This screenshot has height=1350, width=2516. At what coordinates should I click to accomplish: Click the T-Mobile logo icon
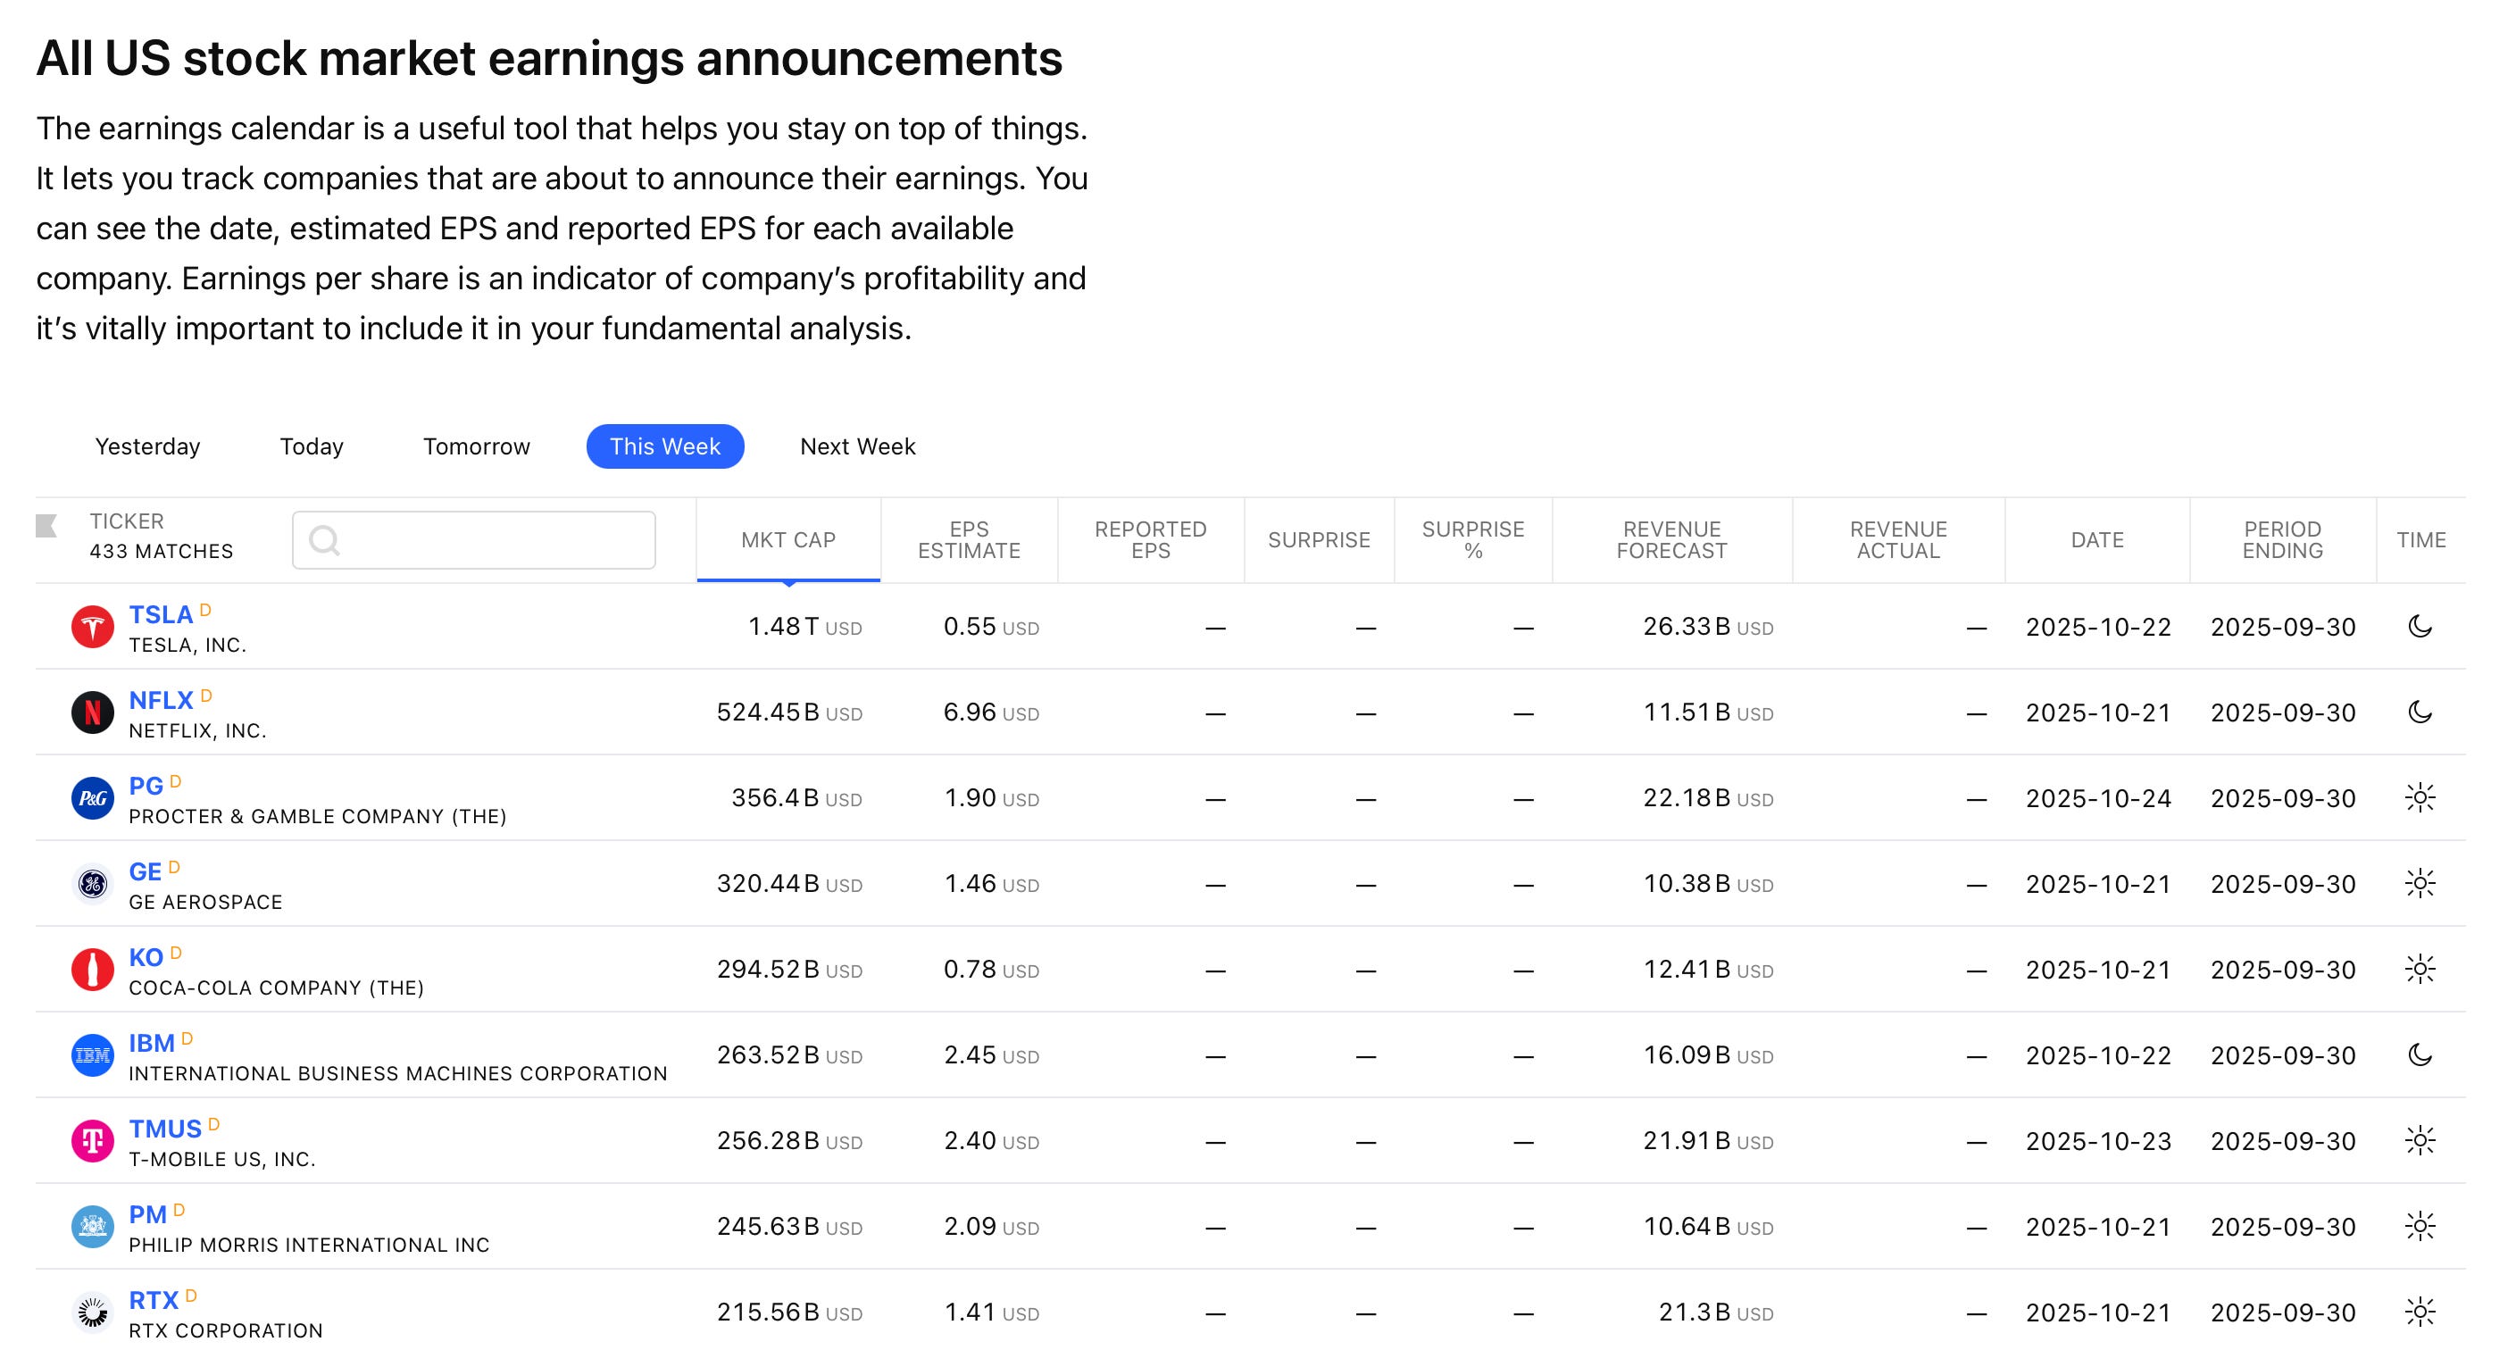pos(93,1141)
